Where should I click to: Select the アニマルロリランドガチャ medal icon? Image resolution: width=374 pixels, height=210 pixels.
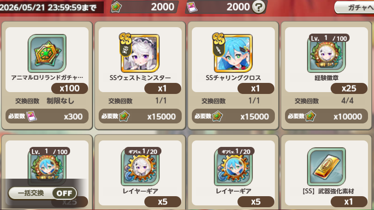[x=47, y=53]
